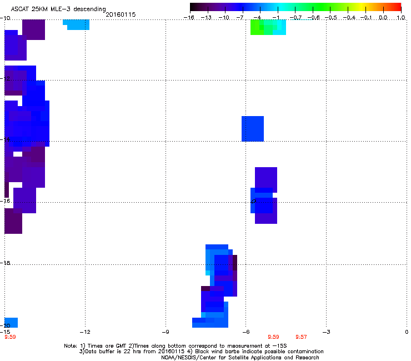Click the longitude axis label "-9"
Viewport: 411px width, 361px height.
pyautogui.click(x=165, y=332)
